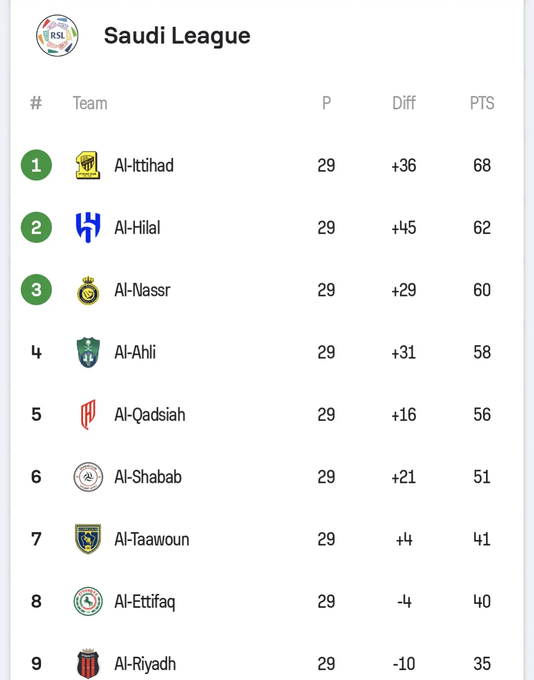Open the Al-Nassr club crest
The width and height of the screenshot is (534, 680).
(x=88, y=290)
